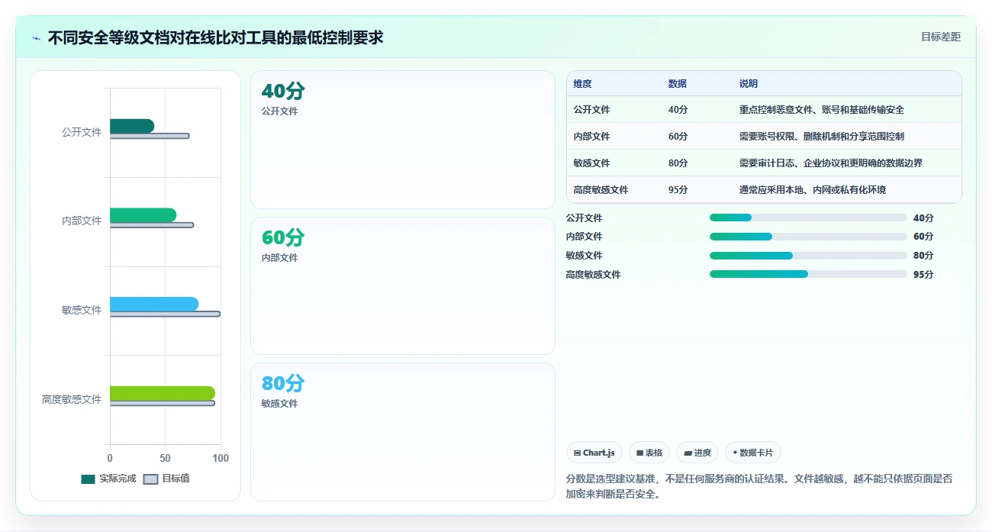Click the 进度 chip icon

(x=688, y=453)
